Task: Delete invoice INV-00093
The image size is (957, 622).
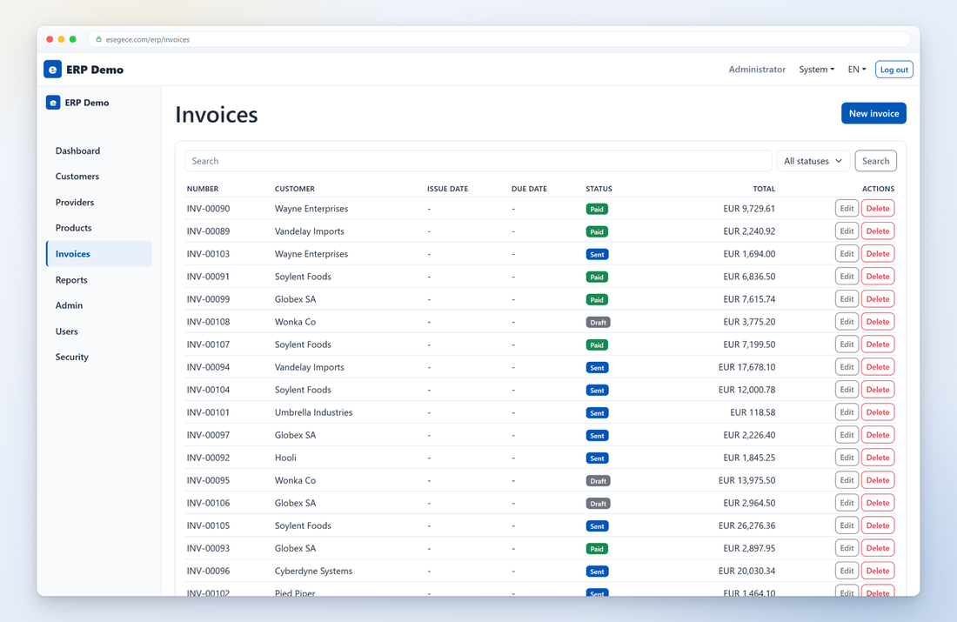Action: [x=878, y=548]
